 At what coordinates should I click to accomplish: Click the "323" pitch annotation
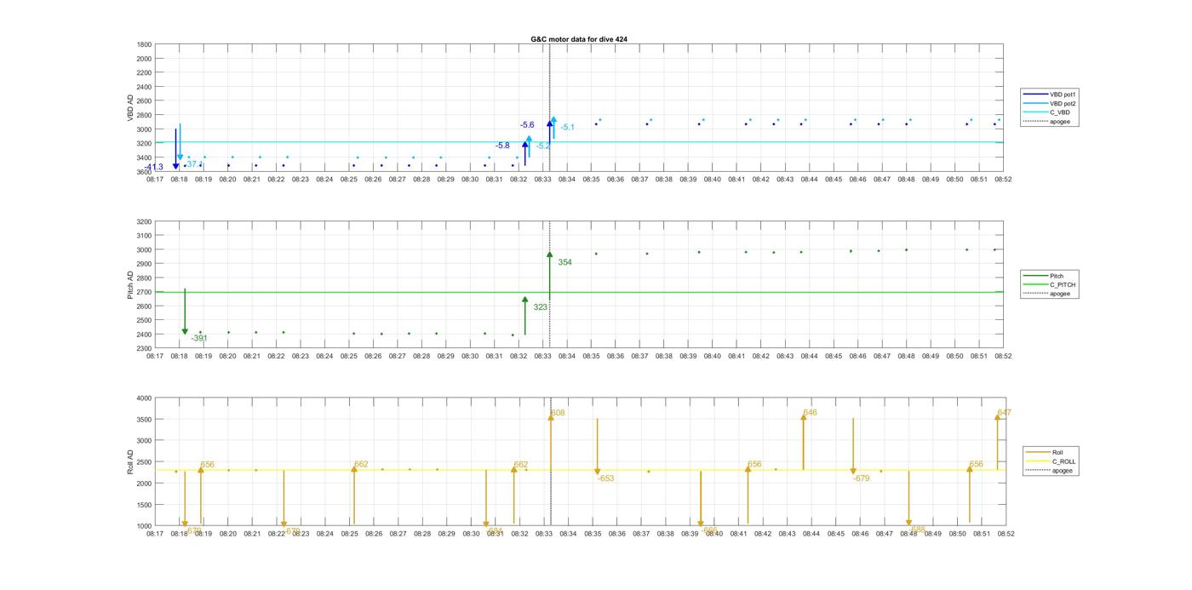(541, 307)
